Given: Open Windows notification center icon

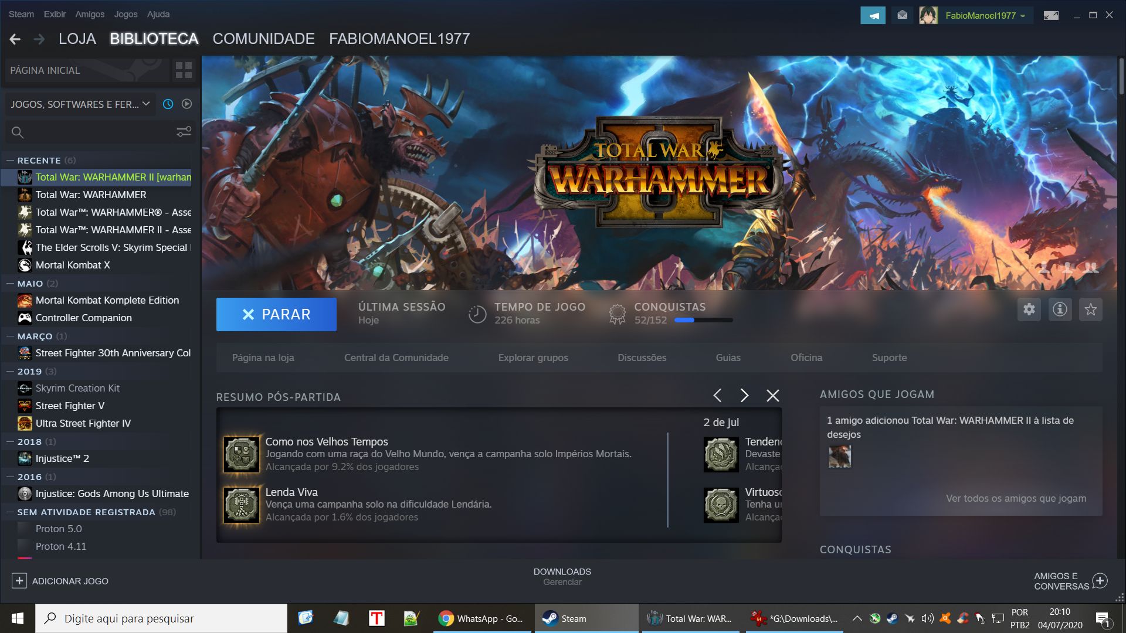Looking at the screenshot, I should 1103,619.
